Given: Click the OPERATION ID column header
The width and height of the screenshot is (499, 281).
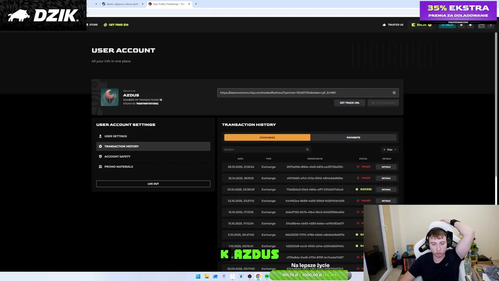Looking at the screenshot, I should click(315, 159).
